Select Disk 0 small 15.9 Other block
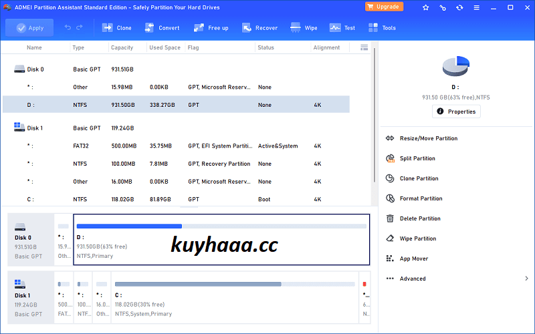Image resolution: width=535 pixels, height=334 pixels. click(x=64, y=240)
